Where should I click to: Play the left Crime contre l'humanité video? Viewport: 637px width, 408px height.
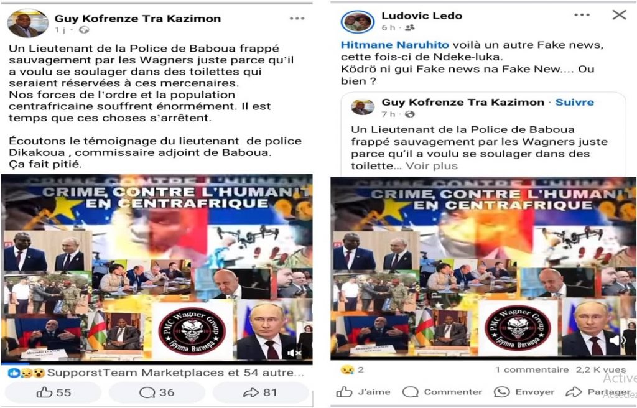click(157, 268)
